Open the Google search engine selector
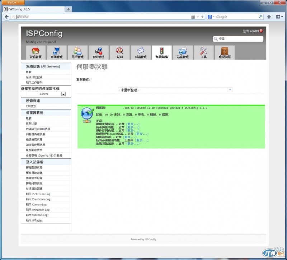Viewport: 287px width, 260px height. 211,17
